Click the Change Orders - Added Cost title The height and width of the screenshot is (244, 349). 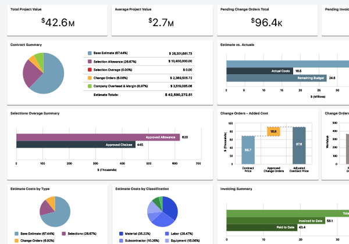click(x=244, y=113)
